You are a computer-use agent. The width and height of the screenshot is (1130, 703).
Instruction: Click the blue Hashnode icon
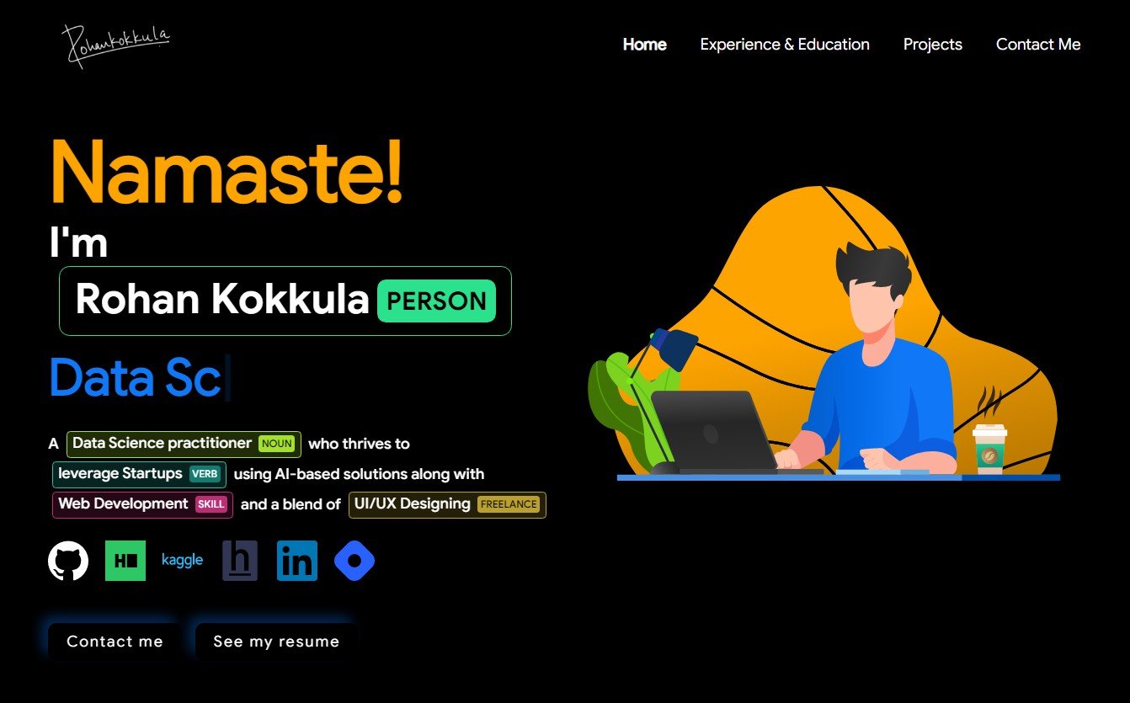pos(354,561)
